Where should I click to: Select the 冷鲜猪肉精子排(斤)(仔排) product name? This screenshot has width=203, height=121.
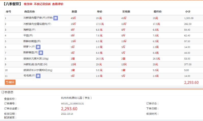point(38,18)
